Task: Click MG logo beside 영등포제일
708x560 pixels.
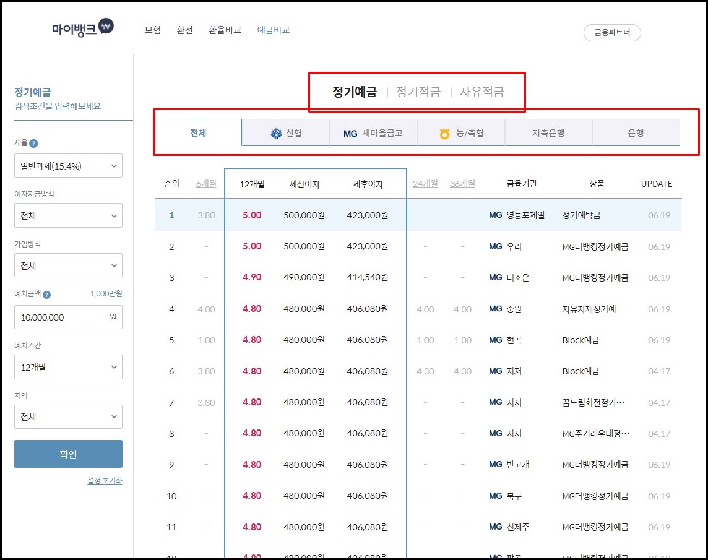Action: [495, 215]
